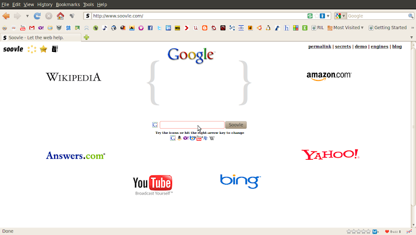The height and width of the screenshot is (235, 416).
Task: Click the Wikipedia logo
Action: pos(73,77)
